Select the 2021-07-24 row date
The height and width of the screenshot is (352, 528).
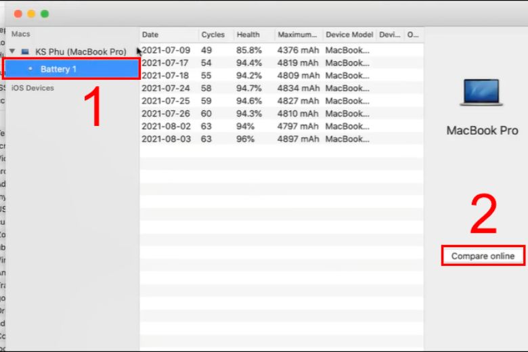(166, 88)
